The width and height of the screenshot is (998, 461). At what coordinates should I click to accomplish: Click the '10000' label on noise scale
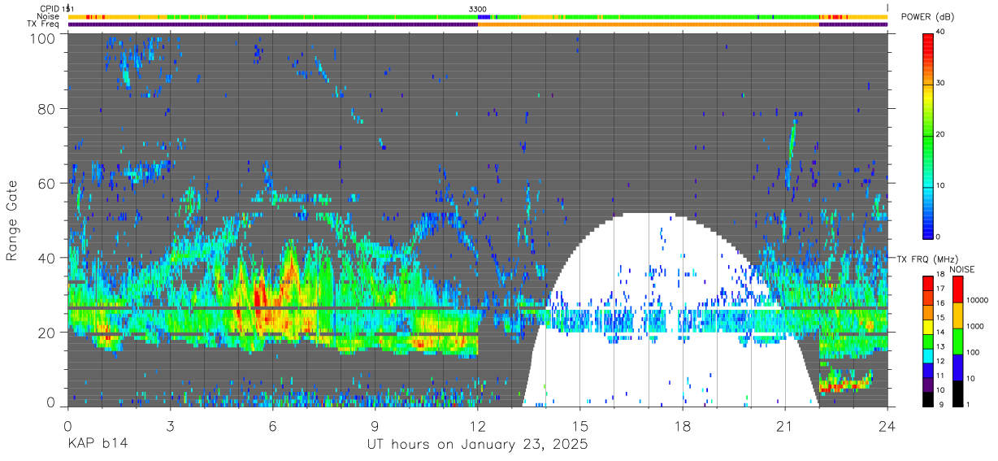pos(976,301)
